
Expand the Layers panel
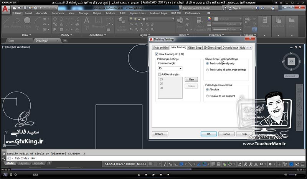click(145, 35)
